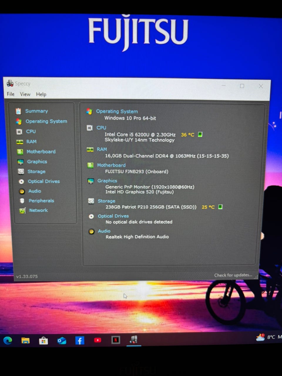Click CPU heading link in summary

pyautogui.click(x=101, y=128)
